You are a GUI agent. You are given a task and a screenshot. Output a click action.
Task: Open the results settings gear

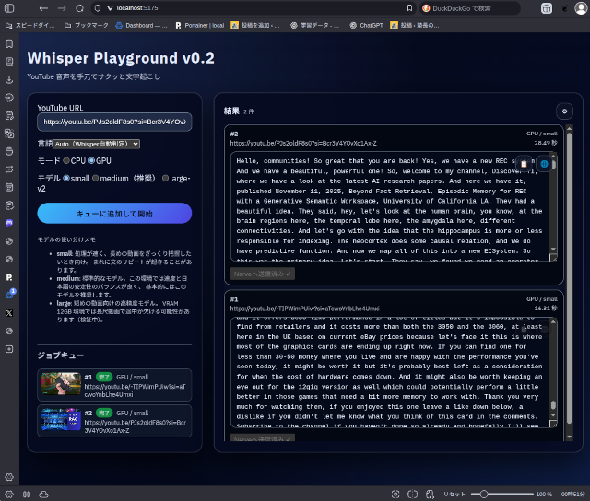pos(565,111)
